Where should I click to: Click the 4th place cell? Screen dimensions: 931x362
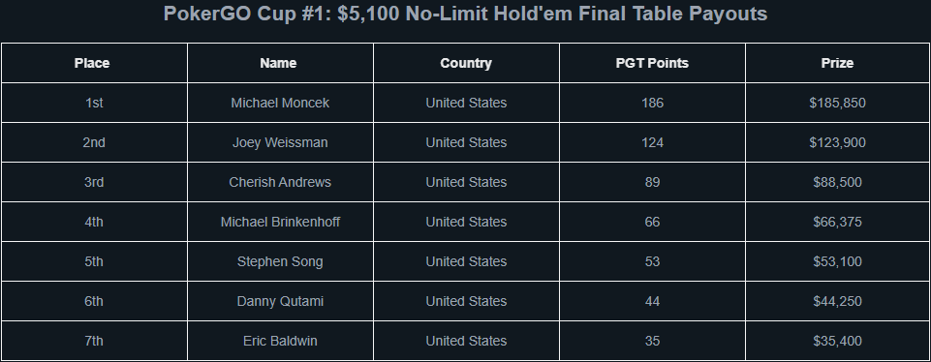[x=94, y=222]
